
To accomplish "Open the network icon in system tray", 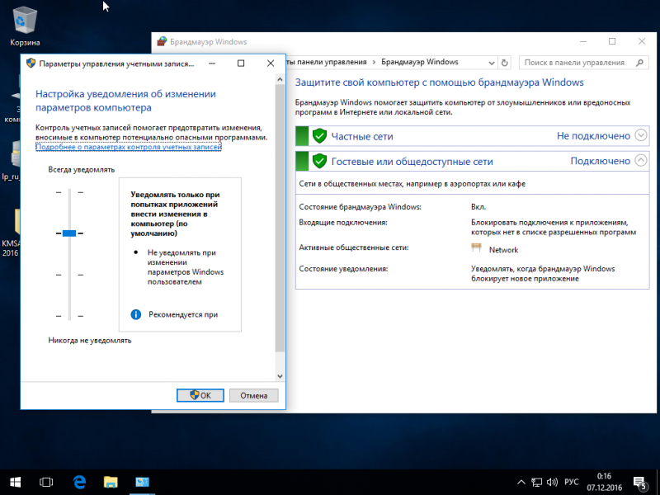I will [x=537, y=482].
